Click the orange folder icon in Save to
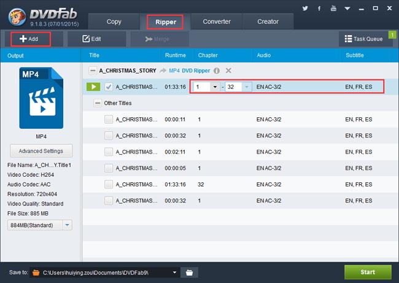This screenshot has height=283, width=399. [x=36, y=273]
